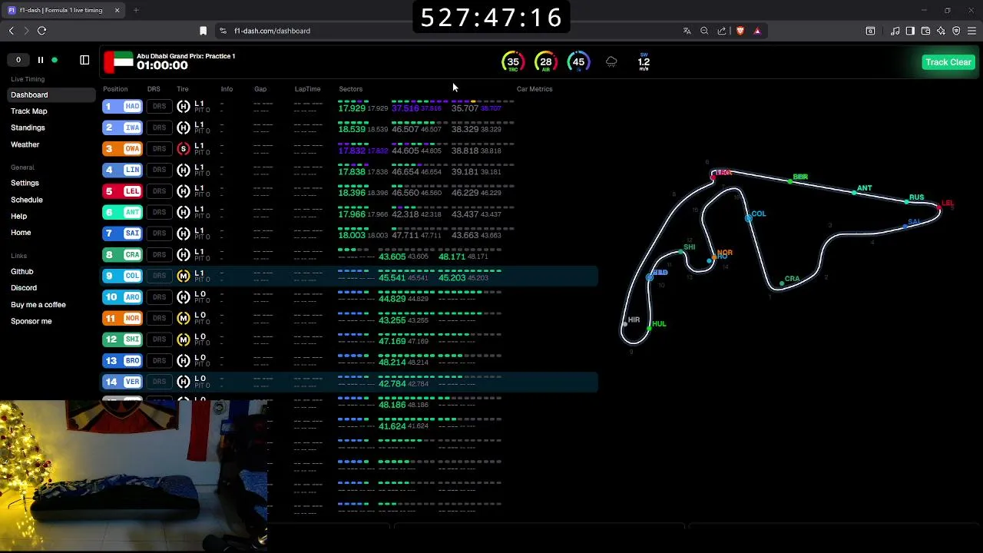
Task: Click the rain cloud weather icon
Action: [611, 62]
